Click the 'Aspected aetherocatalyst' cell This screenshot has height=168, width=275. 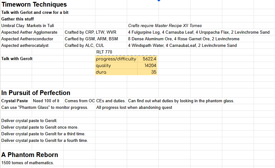25,46
